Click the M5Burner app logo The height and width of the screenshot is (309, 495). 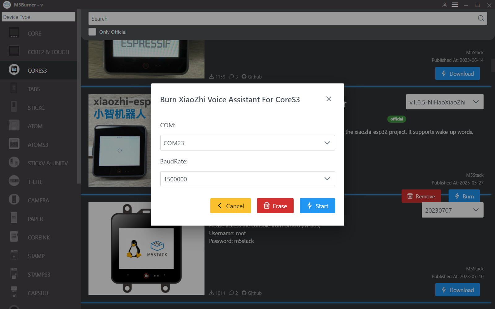[7, 5]
